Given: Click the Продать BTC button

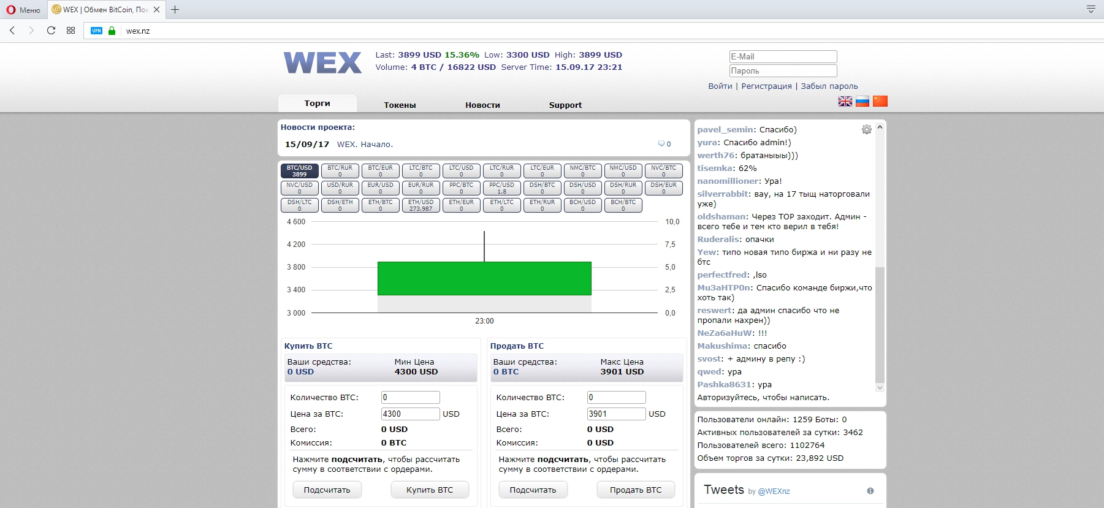Looking at the screenshot, I should pos(636,490).
